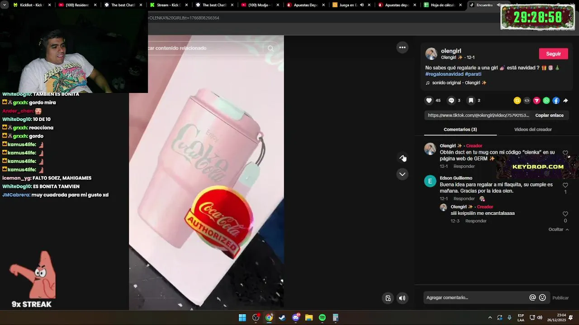Click the Publicar comment button
Image resolution: width=579 pixels, height=325 pixels.
coord(560,298)
